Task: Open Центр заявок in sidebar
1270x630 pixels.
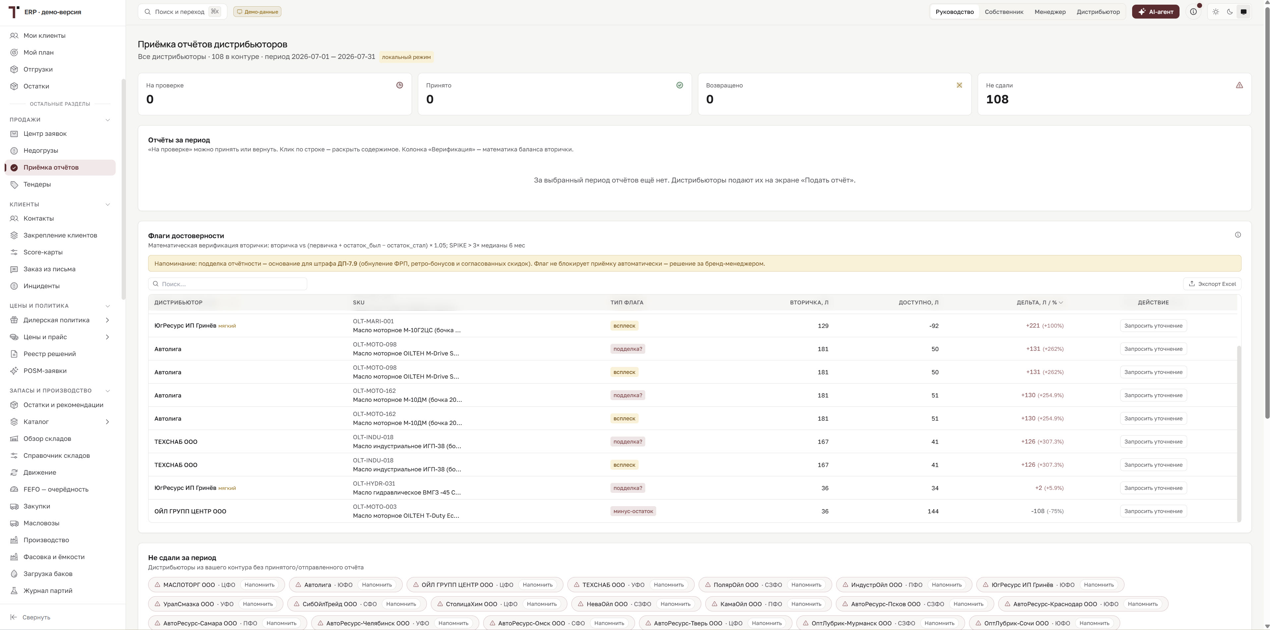Action: pos(60,133)
